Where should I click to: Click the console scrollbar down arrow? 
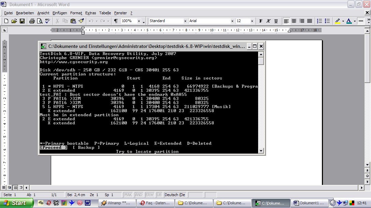(261, 151)
